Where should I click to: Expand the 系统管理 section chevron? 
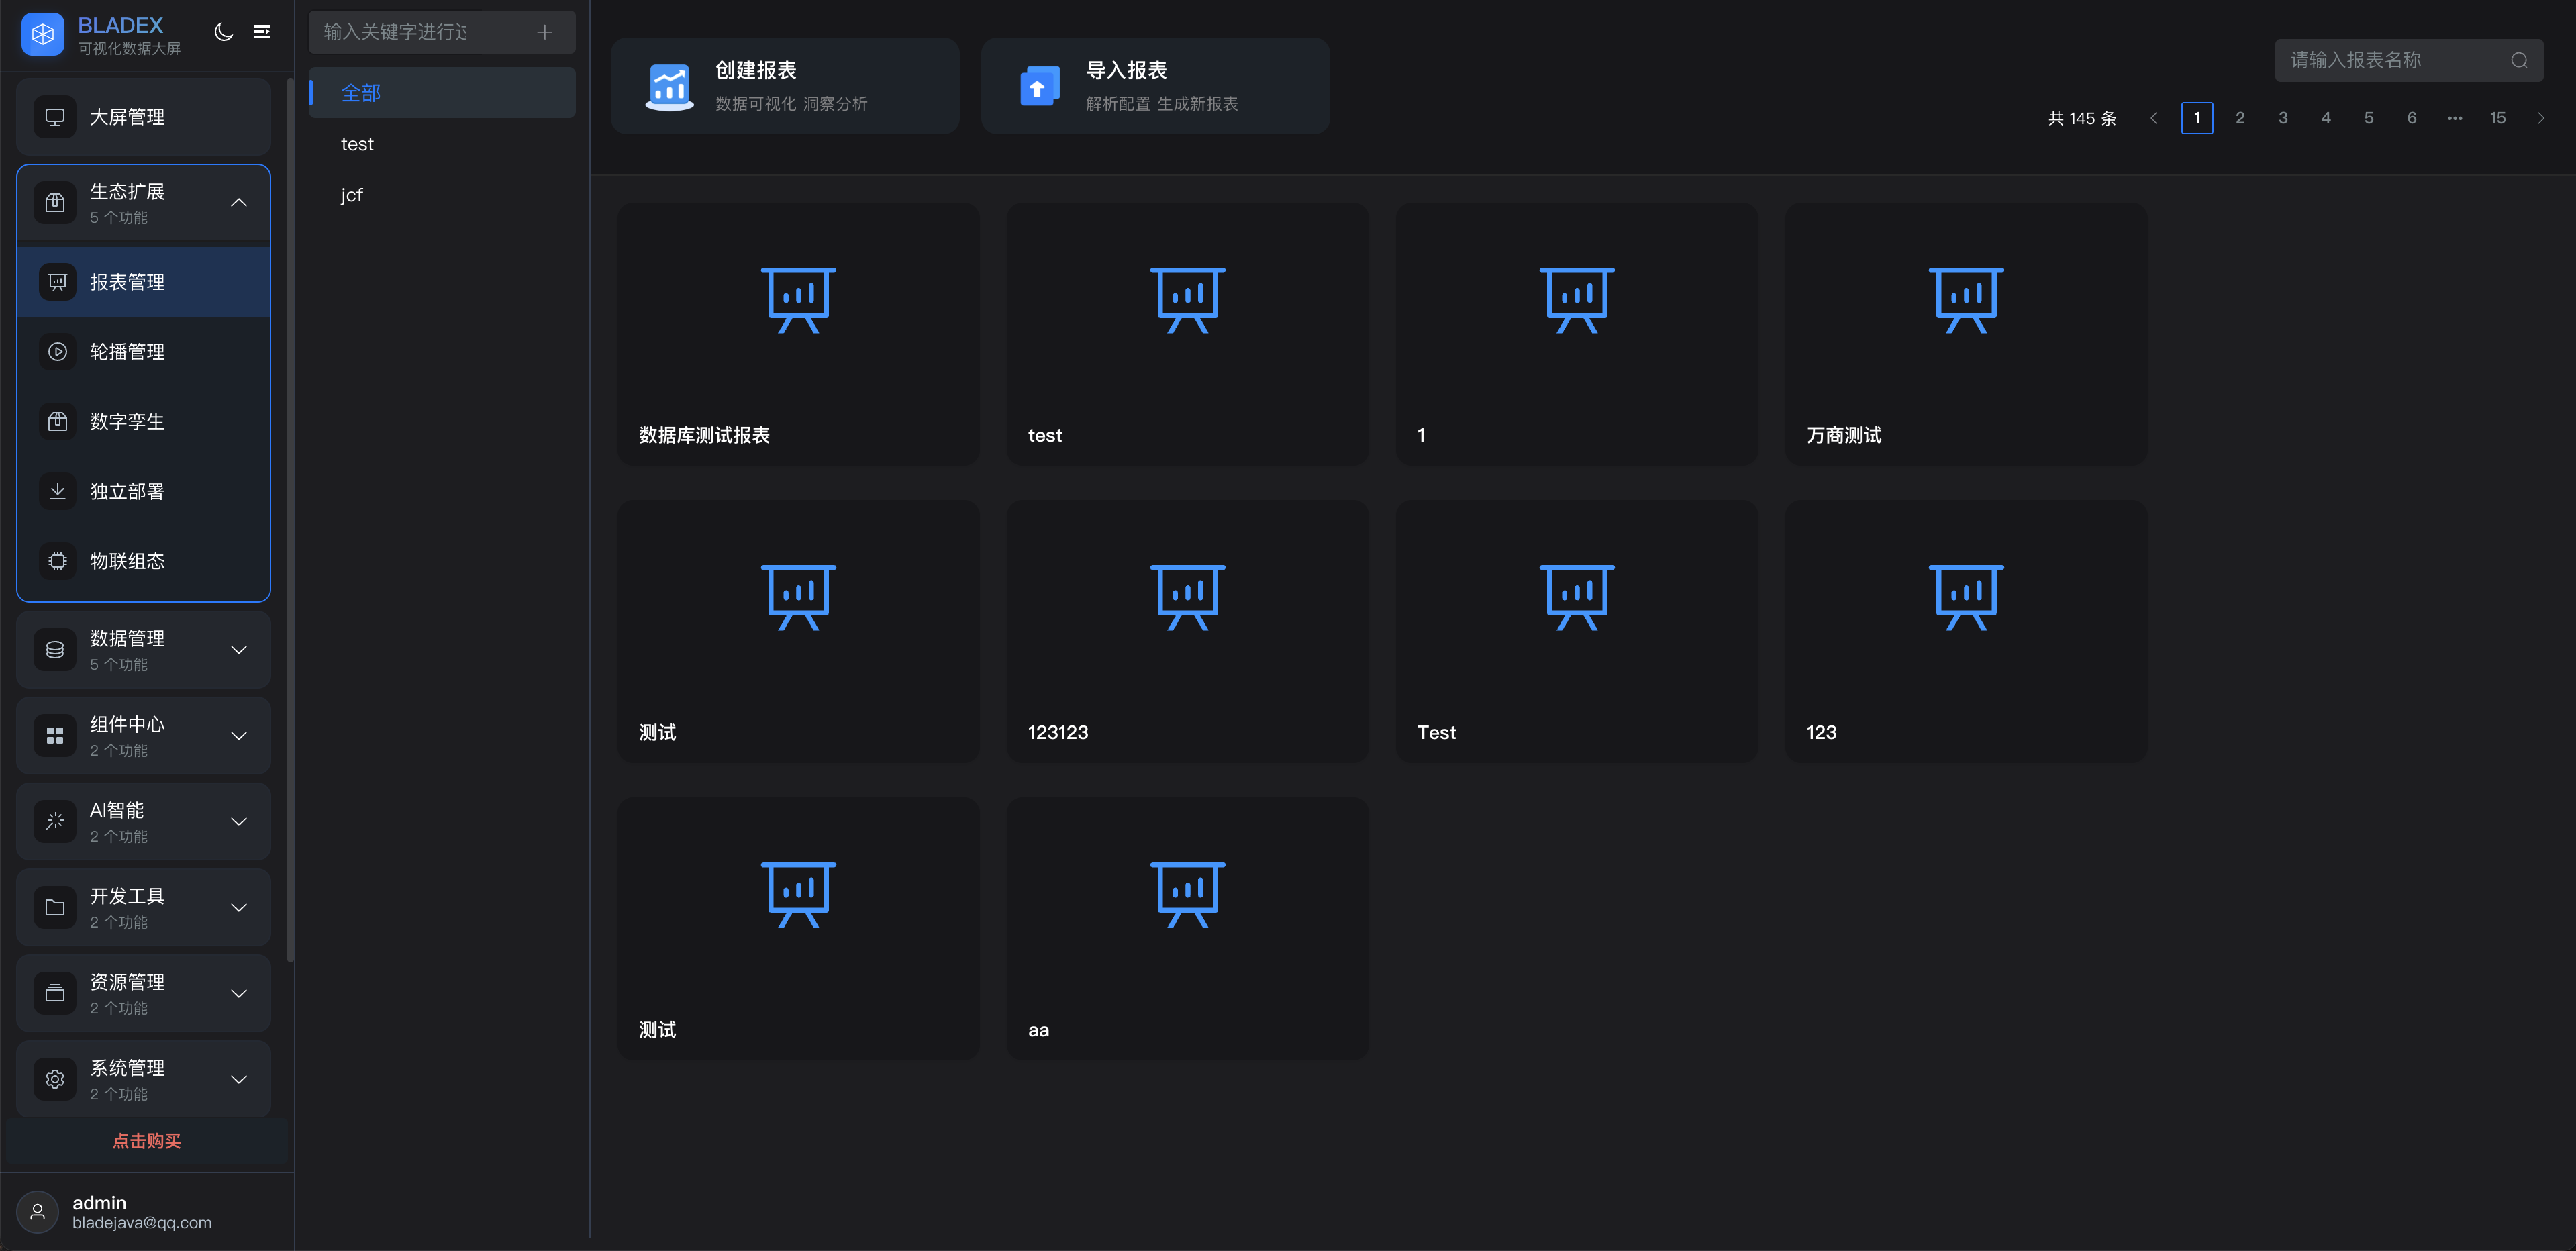239,1080
